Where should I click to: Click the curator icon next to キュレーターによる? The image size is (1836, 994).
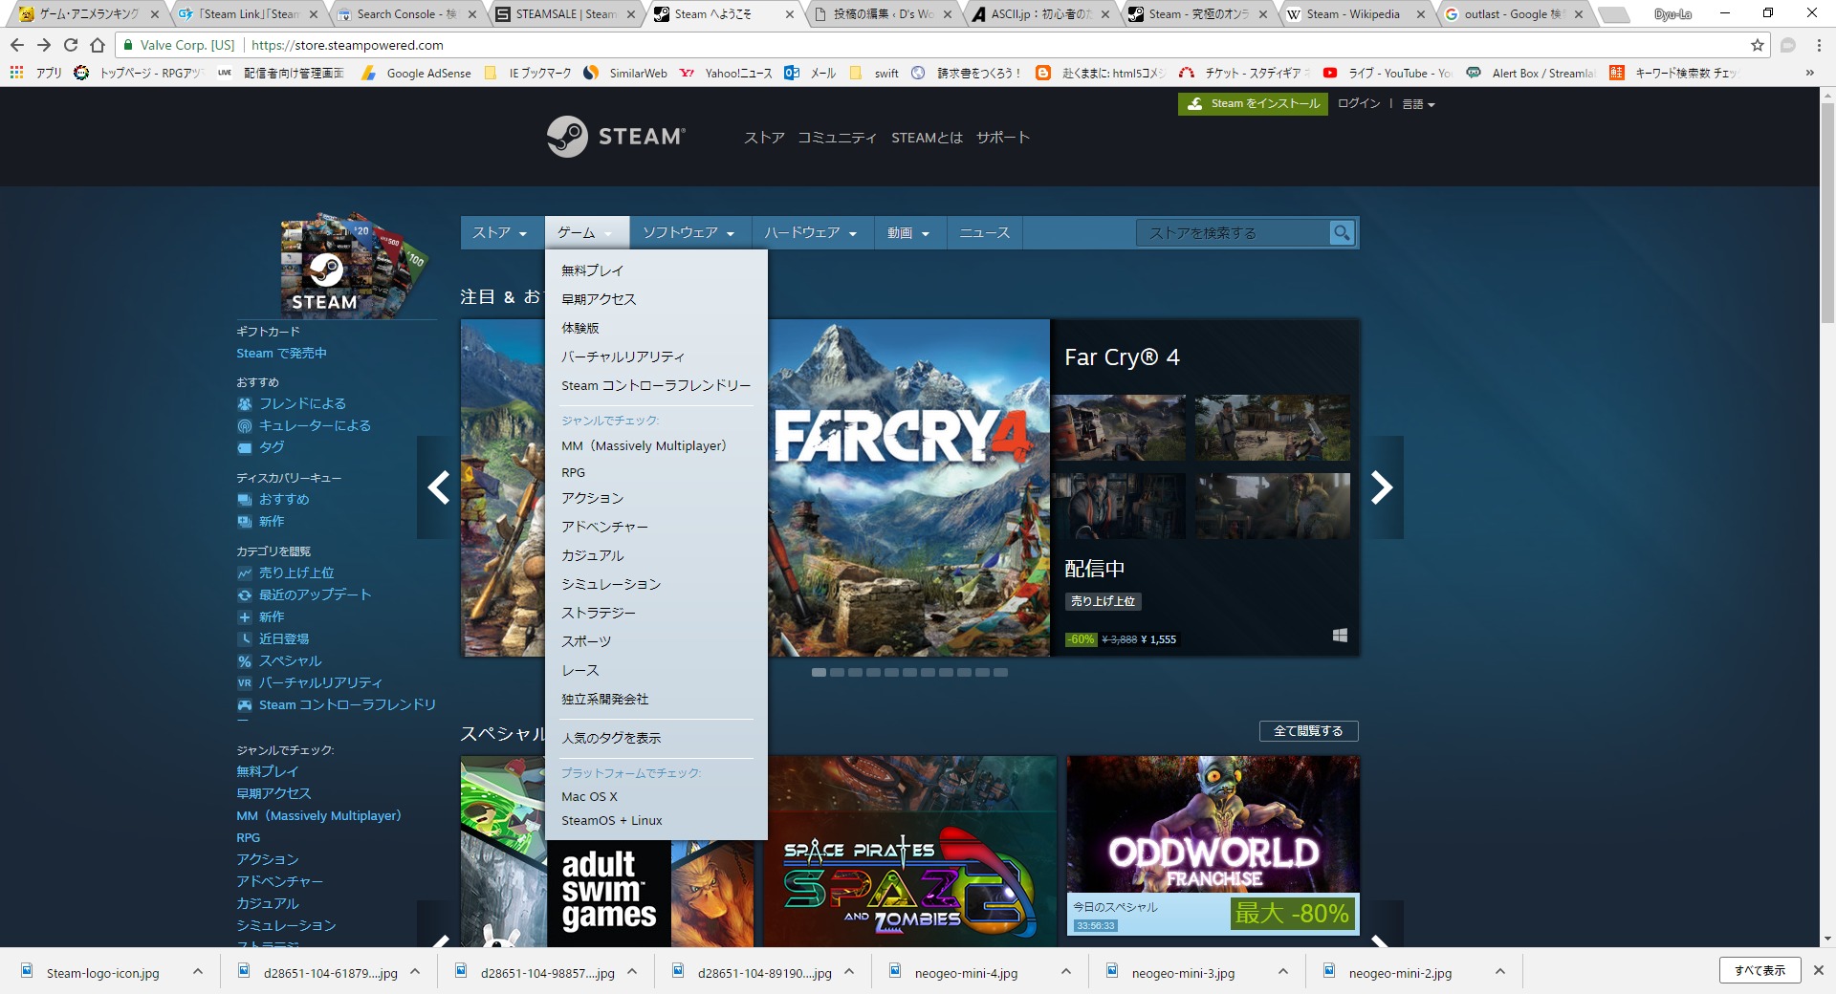point(244,425)
